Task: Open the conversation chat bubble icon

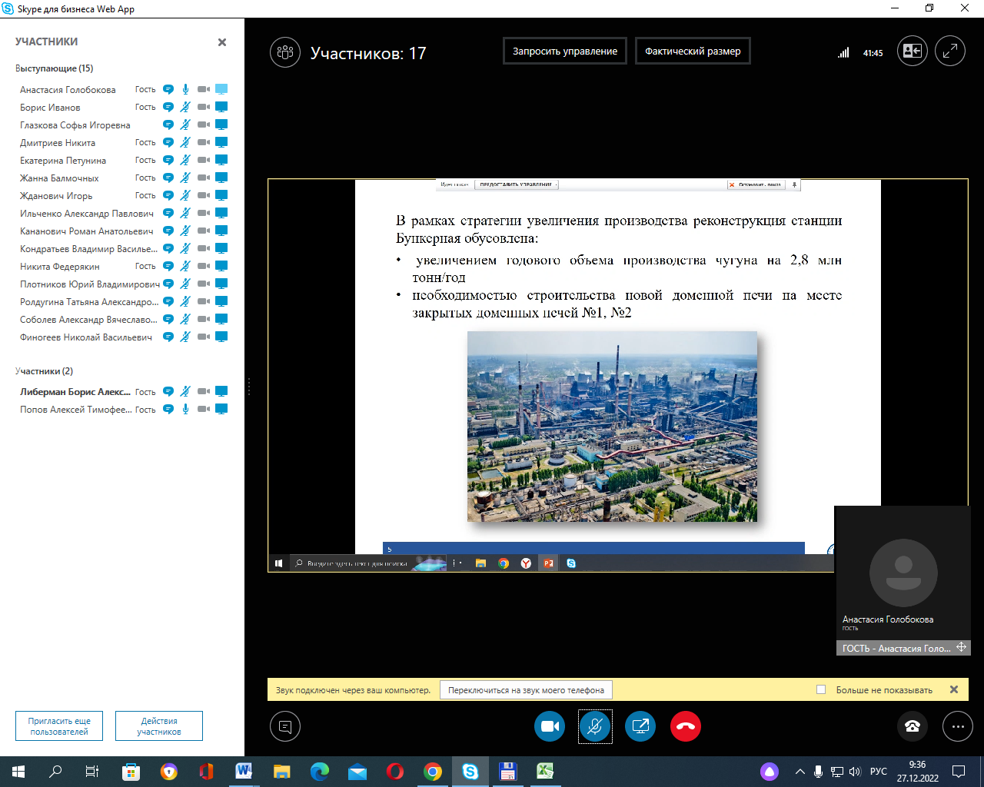Action: click(x=285, y=726)
